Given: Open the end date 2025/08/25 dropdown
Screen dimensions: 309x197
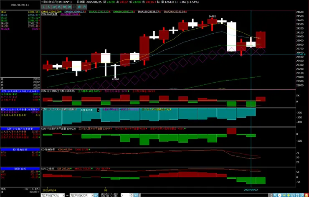Looking at the screenshot, I should click(x=92, y=195).
